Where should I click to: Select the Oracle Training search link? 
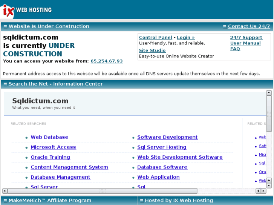click(x=51, y=157)
